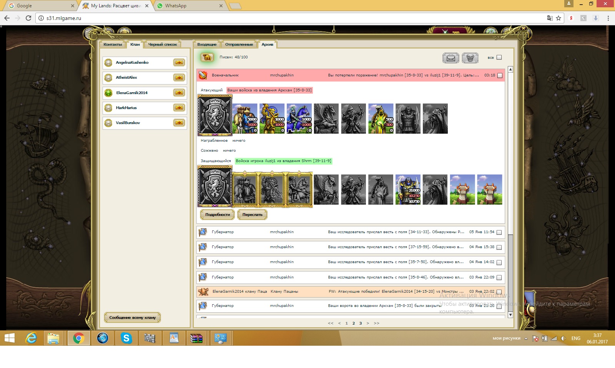Screen dimensions: 615x368
Task: Check the box for the 03:18 defeat report
Action: [500, 76]
